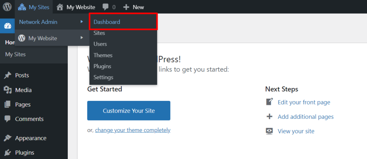Click the WordPress logo in admin bar
The image size is (367, 159).
pyautogui.click(x=7, y=7)
